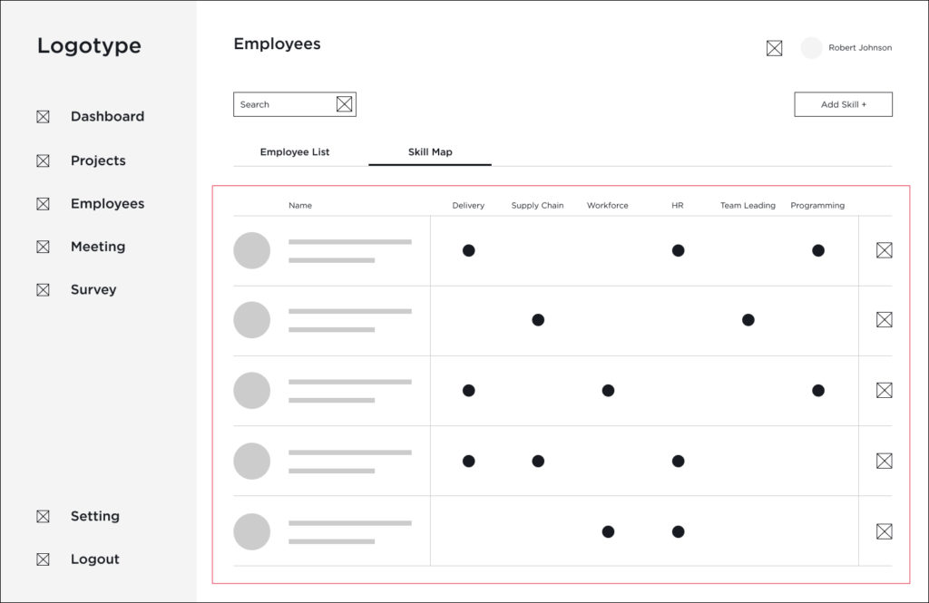Click the icon left of Robert Johnson
This screenshot has height=603, width=929.
pos(774,48)
